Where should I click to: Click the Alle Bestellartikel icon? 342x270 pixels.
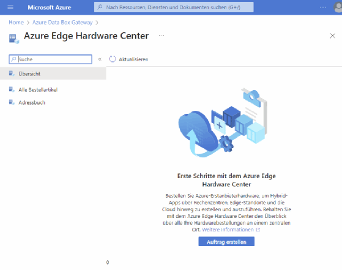point(12,89)
